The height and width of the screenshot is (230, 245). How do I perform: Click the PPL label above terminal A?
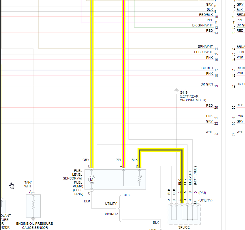[119, 160]
